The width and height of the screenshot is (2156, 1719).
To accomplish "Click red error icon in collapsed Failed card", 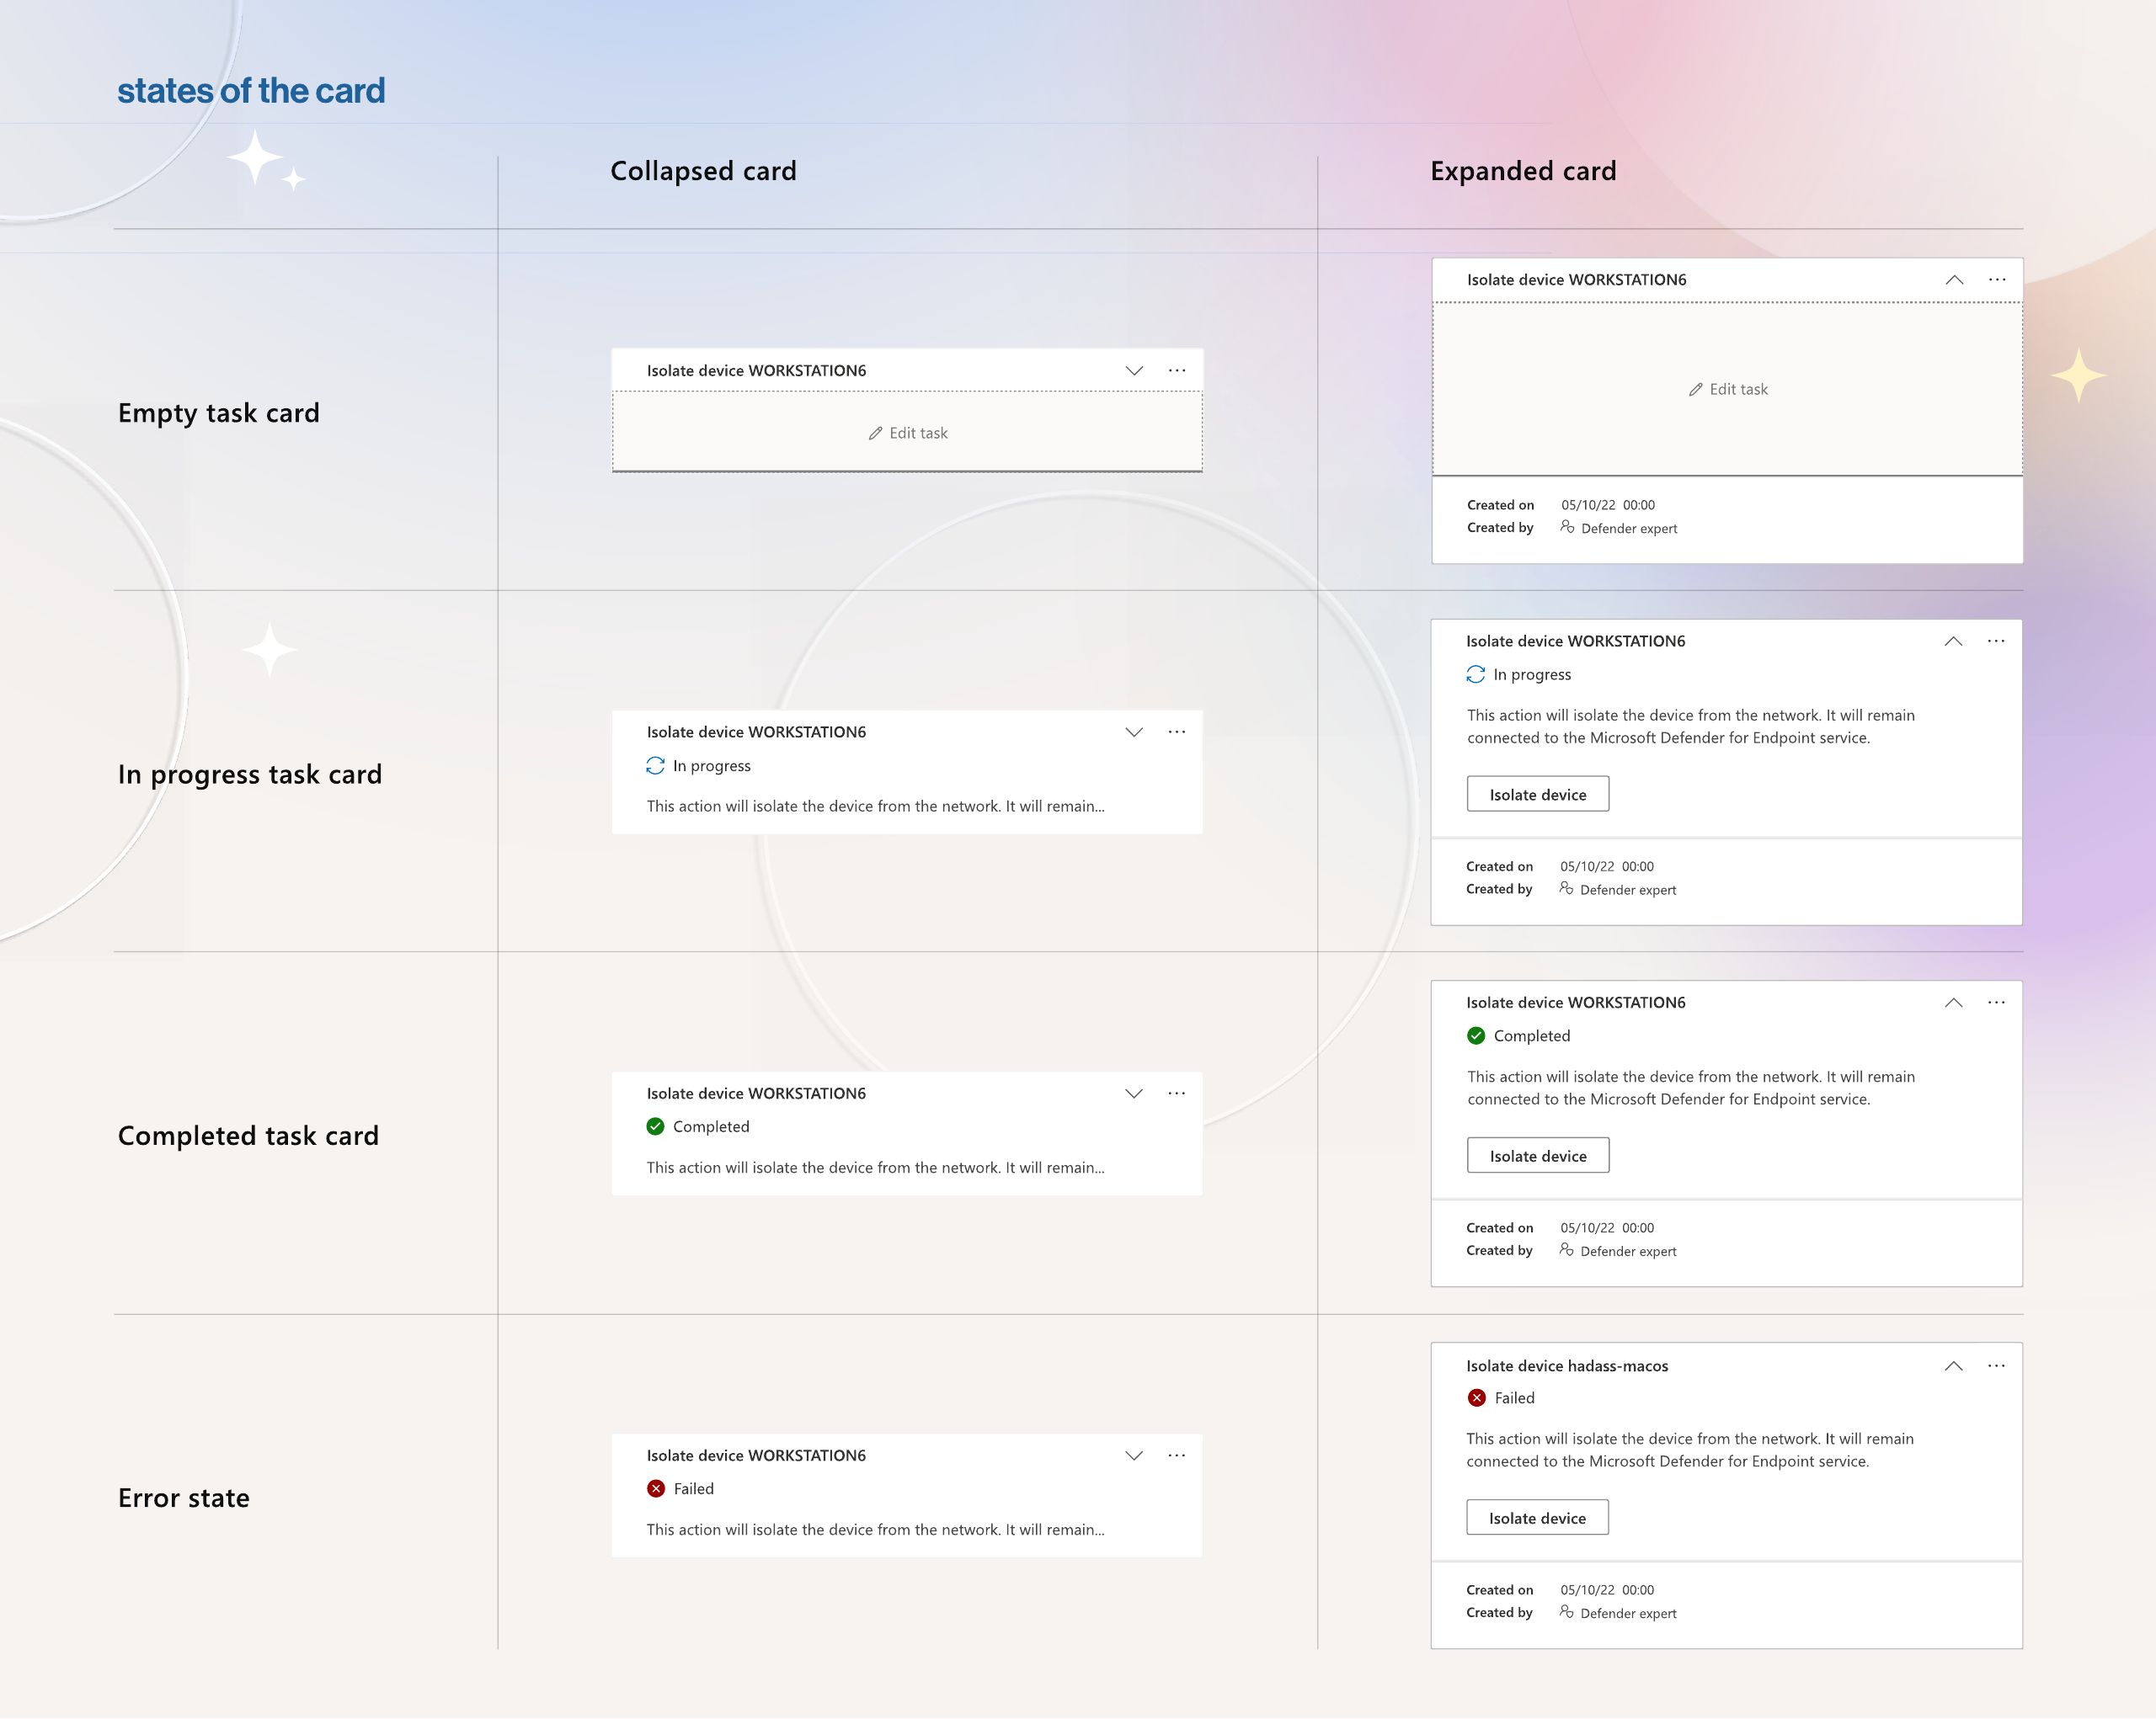I will [656, 1489].
